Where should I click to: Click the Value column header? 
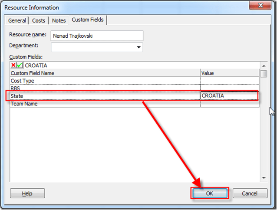tap(229, 73)
